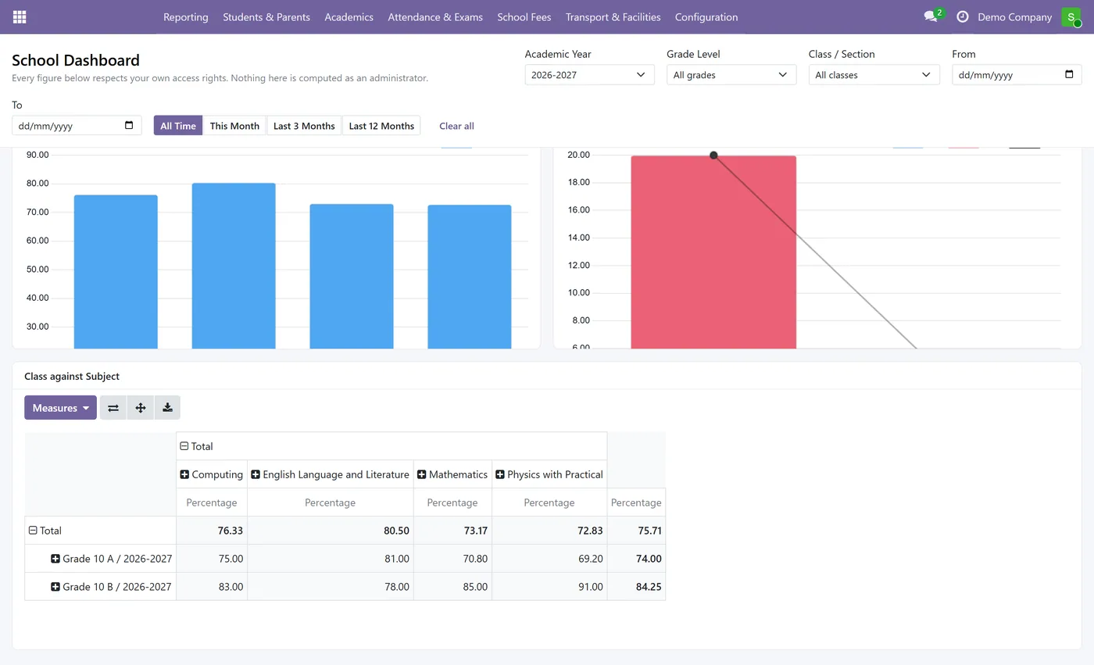Click the 91.00 Physics cell for Grade 10 B
The image size is (1094, 665).
549,587
